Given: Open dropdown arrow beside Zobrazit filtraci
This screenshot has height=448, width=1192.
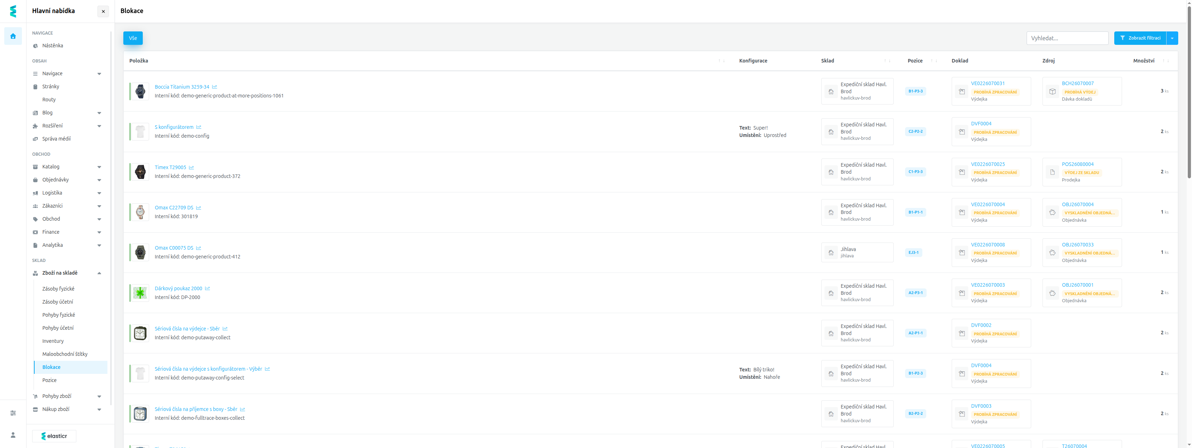Looking at the screenshot, I should (1172, 38).
